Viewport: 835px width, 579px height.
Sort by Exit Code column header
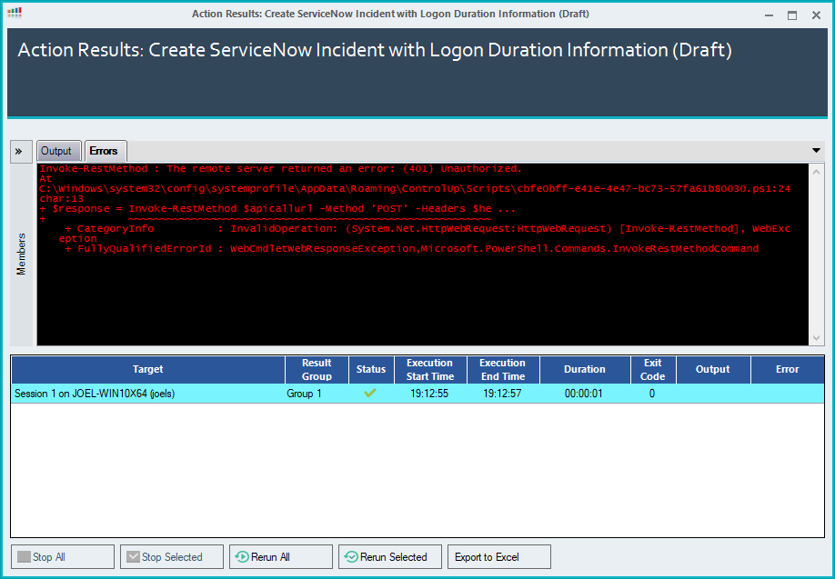[x=653, y=370]
